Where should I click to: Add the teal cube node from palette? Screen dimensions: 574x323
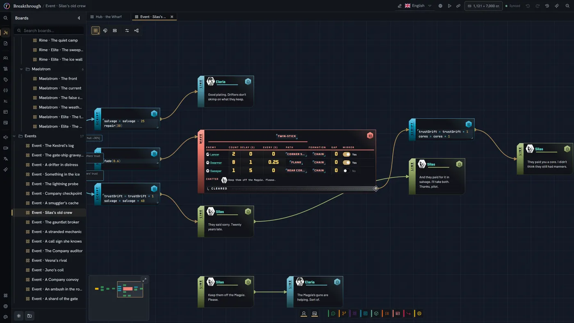pos(376,314)
